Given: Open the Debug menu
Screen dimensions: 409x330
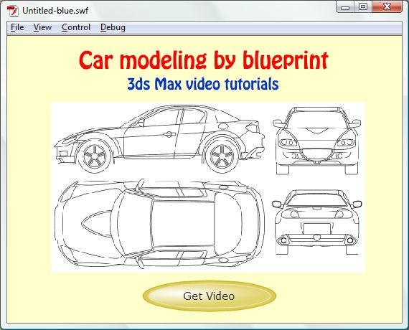Looking at the screenshot, I should 113,27.
